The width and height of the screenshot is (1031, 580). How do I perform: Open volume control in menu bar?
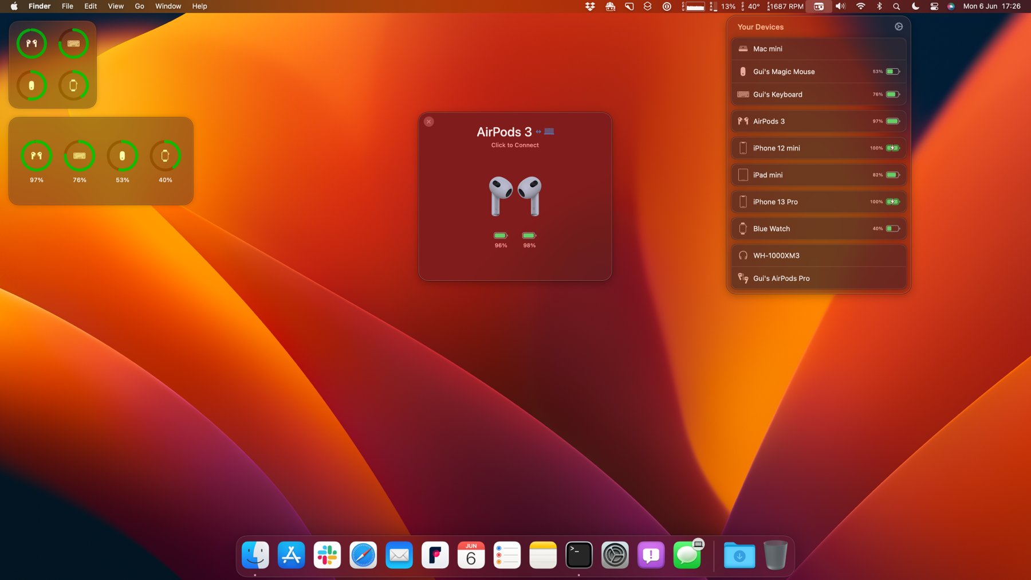click(840, 6)
